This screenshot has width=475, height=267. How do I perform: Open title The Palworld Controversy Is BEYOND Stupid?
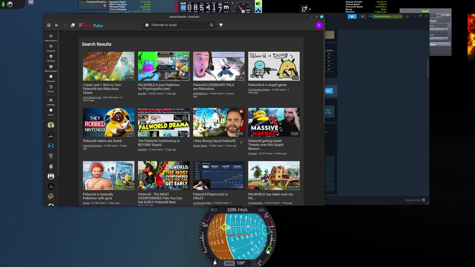pyautogui.click(x=159, y=143)
